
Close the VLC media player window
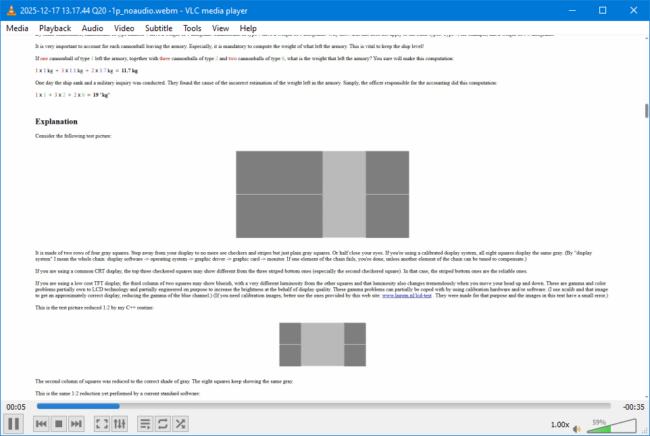633,10
